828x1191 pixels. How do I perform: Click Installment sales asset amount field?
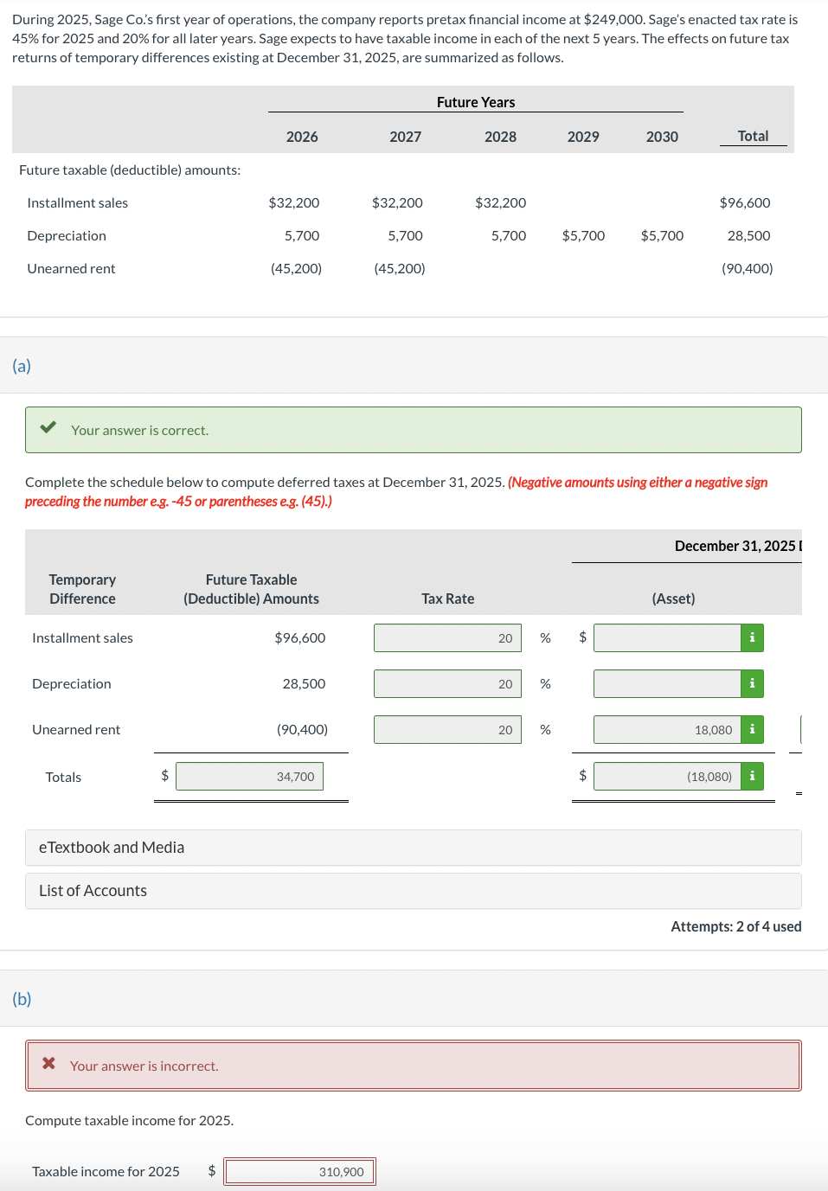667,638
